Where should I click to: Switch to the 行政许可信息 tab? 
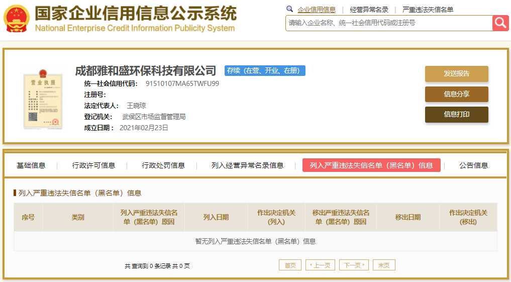pos(93,165)
